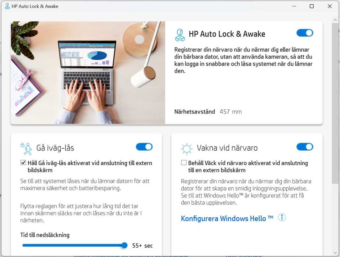Turn off the main HP Auto Lock & Awake switch
The height and width of the screenshot is (257, 340).
[305, 33]
